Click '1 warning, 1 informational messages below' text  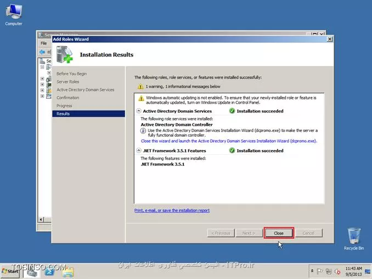(x=183, y=86)
